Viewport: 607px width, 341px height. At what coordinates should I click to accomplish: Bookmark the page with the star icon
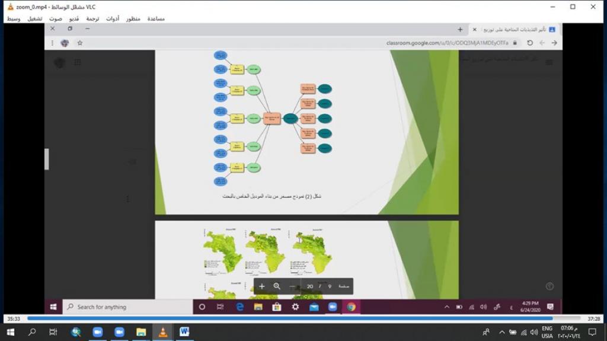[x=80, y=43]
